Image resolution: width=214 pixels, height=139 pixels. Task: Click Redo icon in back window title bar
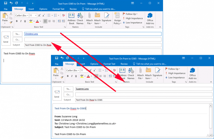click(x=16, y=3)
